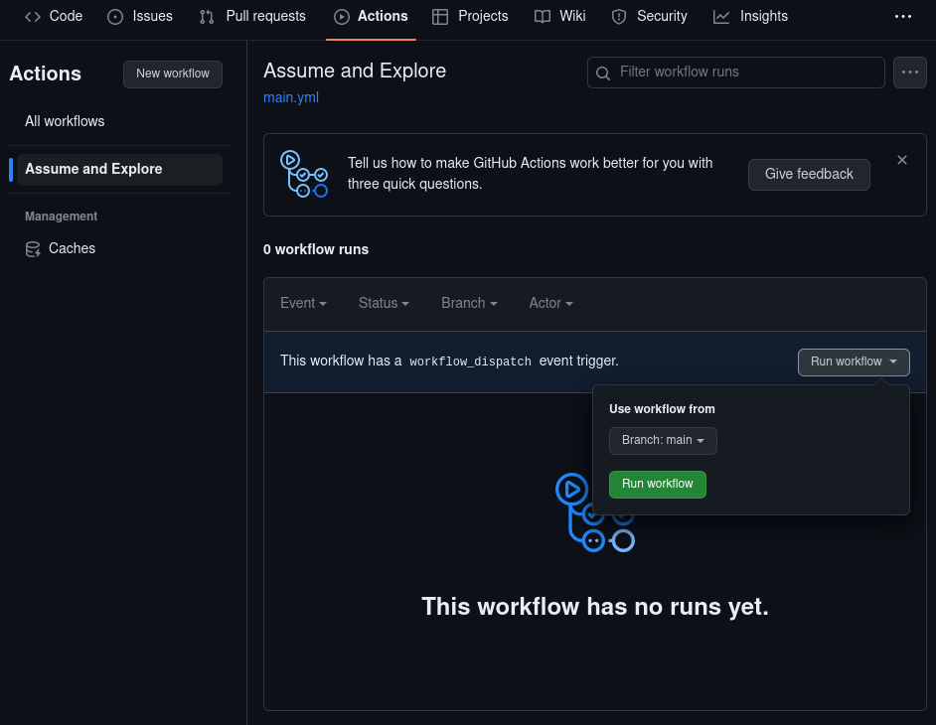The width and height of the screenshot is (936, 725).
Task: Select the Pull requests branch icon
Action: [206, 16]
